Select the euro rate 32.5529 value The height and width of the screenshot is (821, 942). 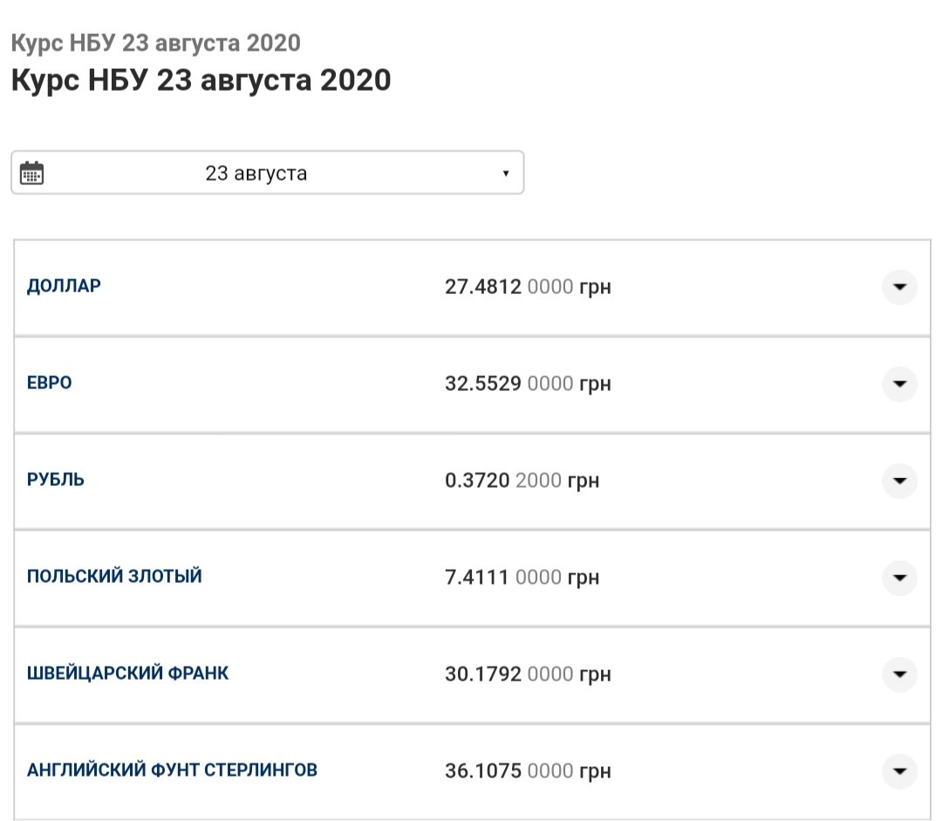[483, 384]
